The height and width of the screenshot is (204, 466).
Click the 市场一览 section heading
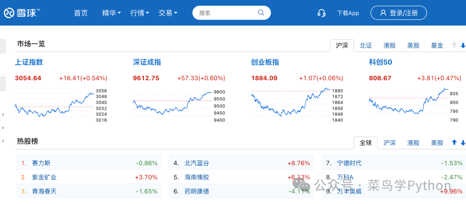pyautogui.click(x=31, y=44)
